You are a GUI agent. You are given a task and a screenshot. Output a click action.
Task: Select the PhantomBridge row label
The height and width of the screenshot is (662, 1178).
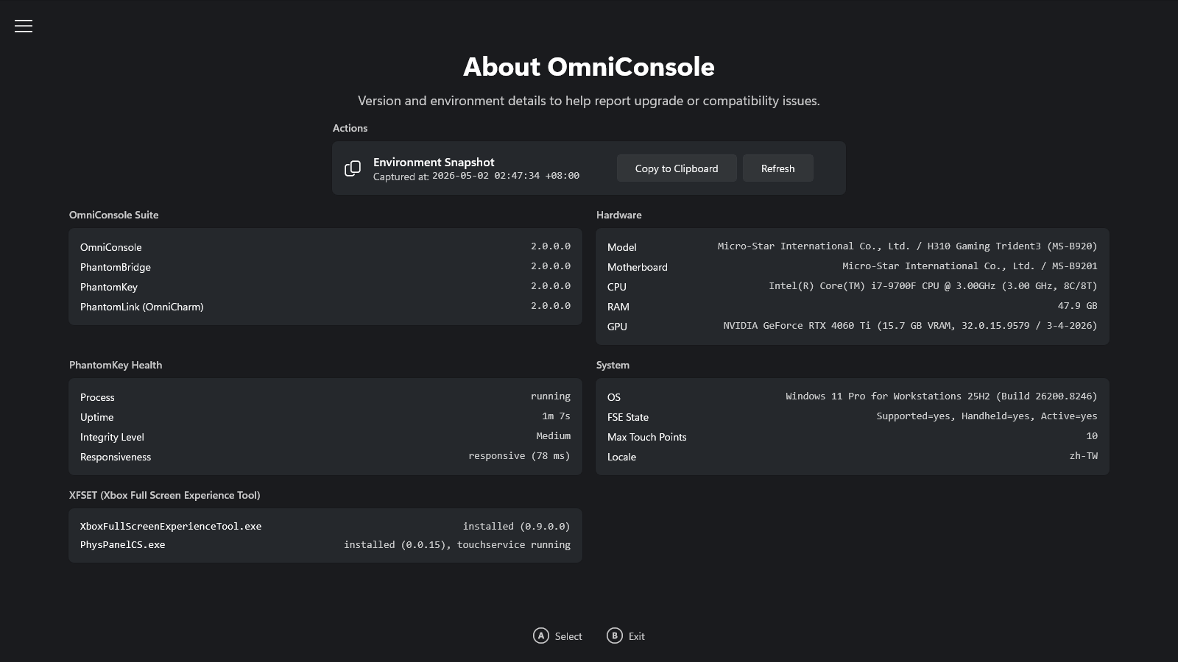pos(116,267)
